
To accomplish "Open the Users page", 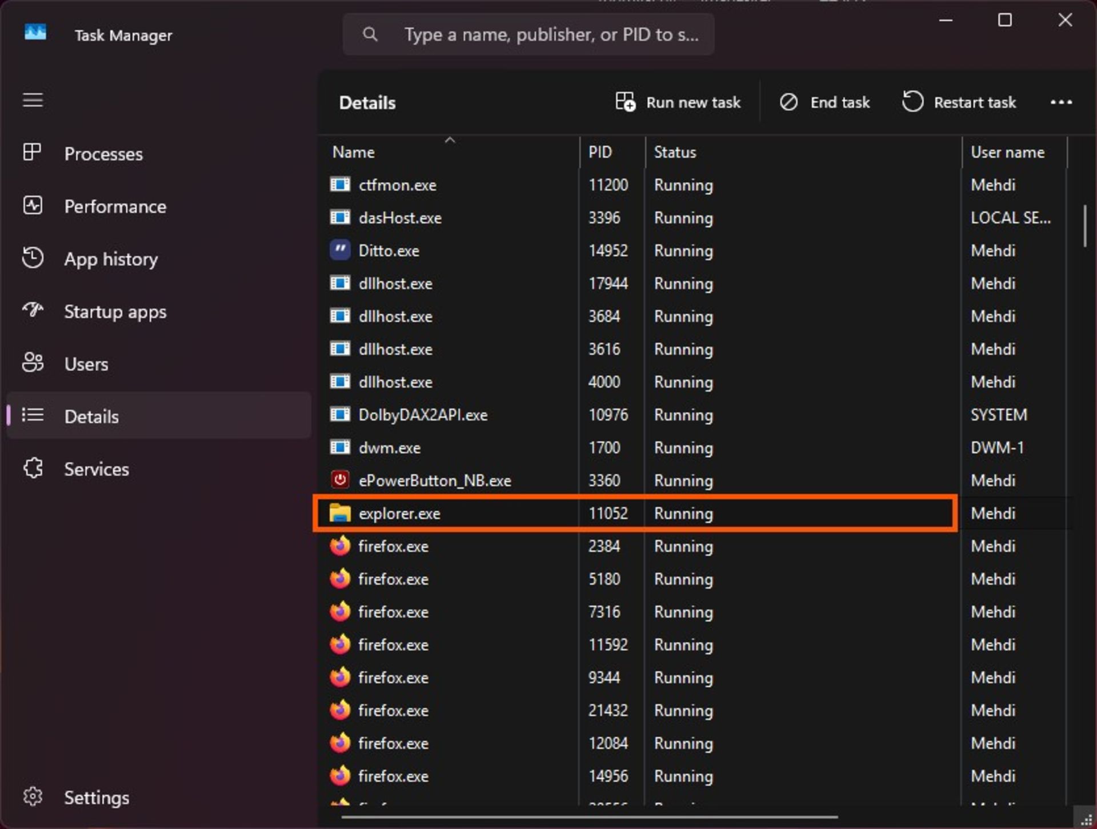I will coord(86,364).
